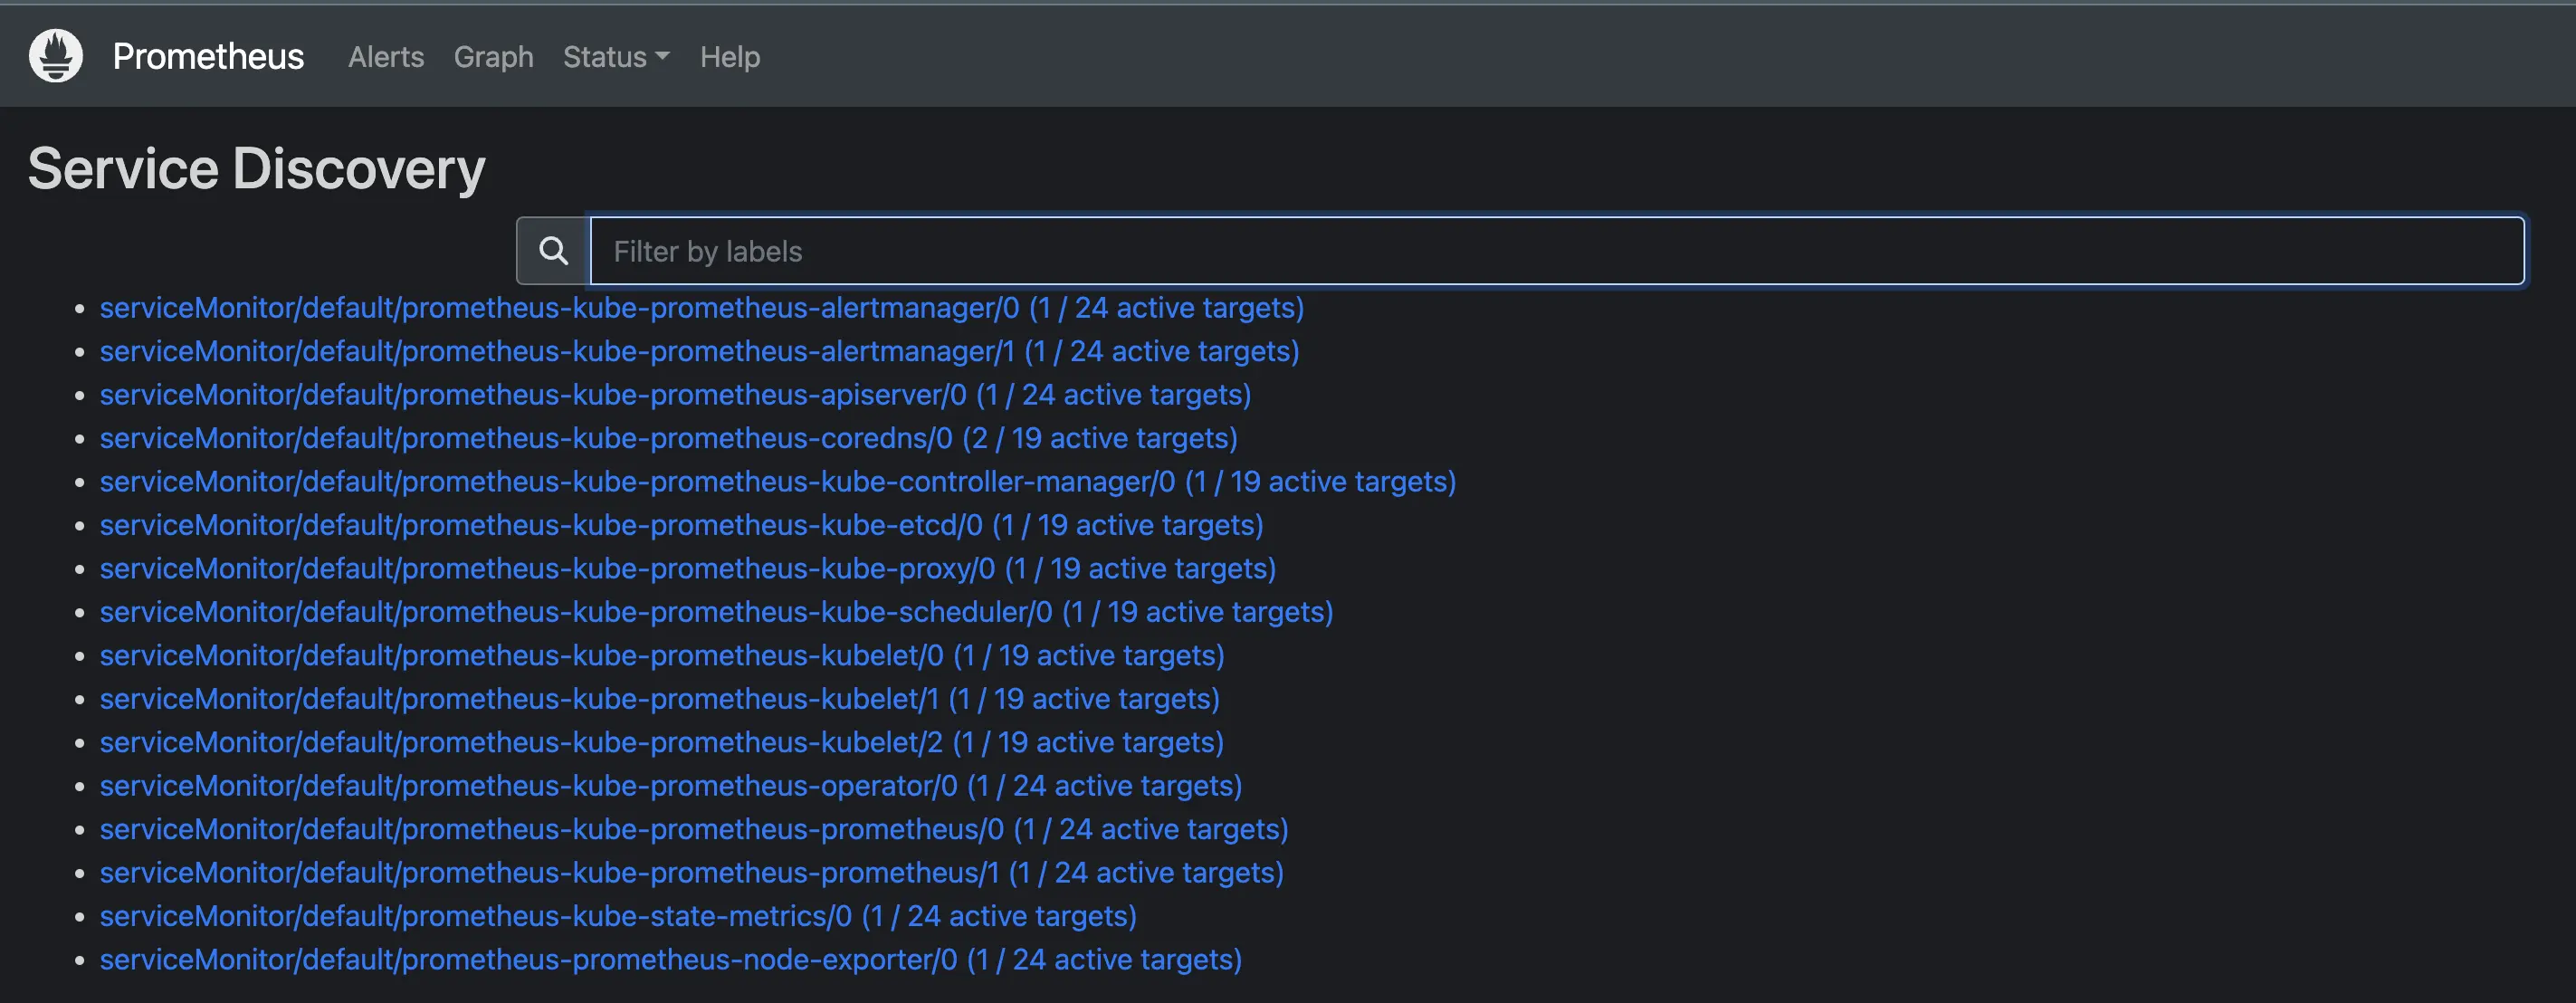Click the search magnifier icon
The width and height of the screenshot is (2576, 1003).
[x=553, y=251]
